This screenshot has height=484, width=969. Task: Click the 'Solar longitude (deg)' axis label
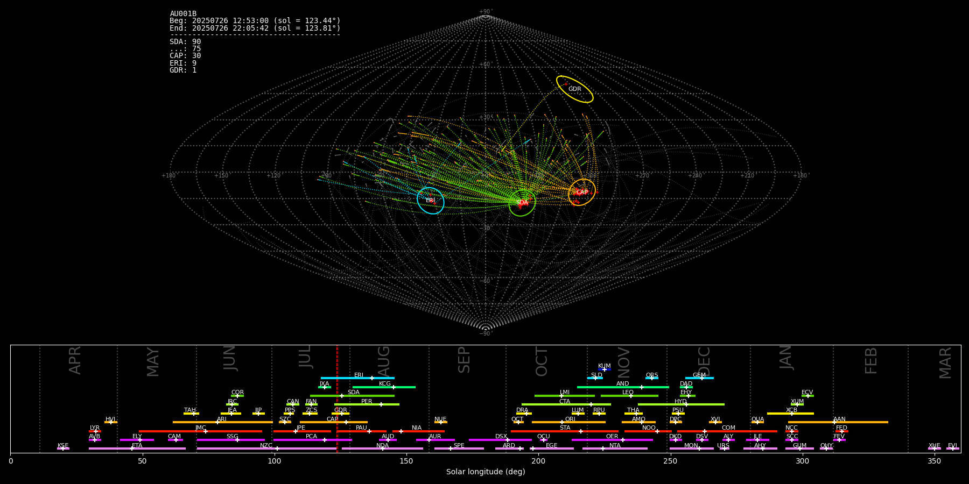click(x=486, y=472)
